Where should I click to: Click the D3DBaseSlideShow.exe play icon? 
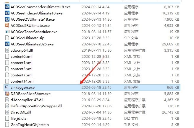(x=7, y=94)
